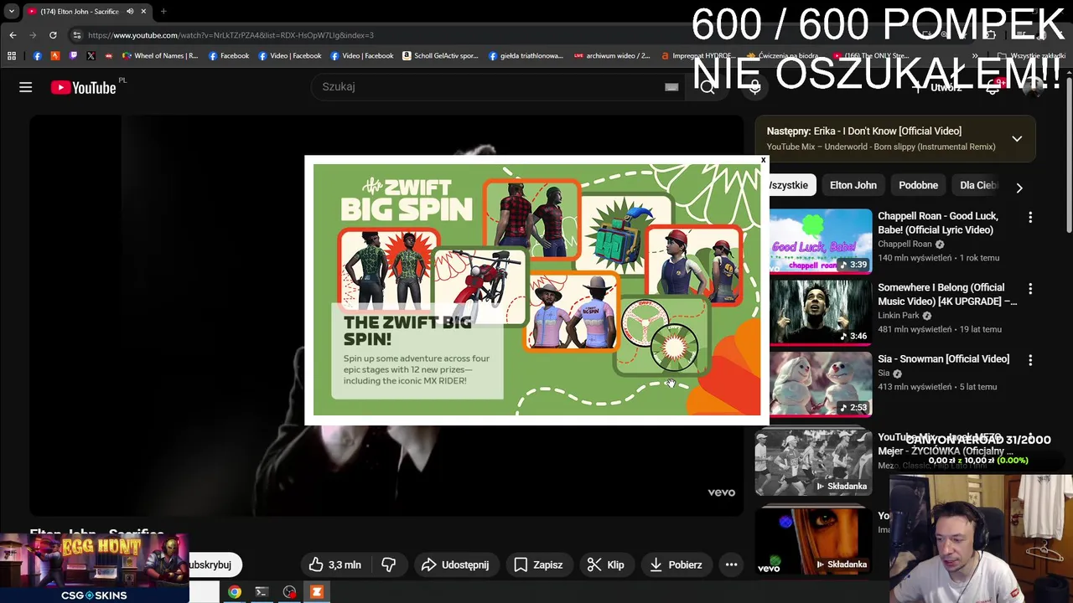Open the Good Luck, Babe! video title
1073x603 pixels.
pos(938,223)
